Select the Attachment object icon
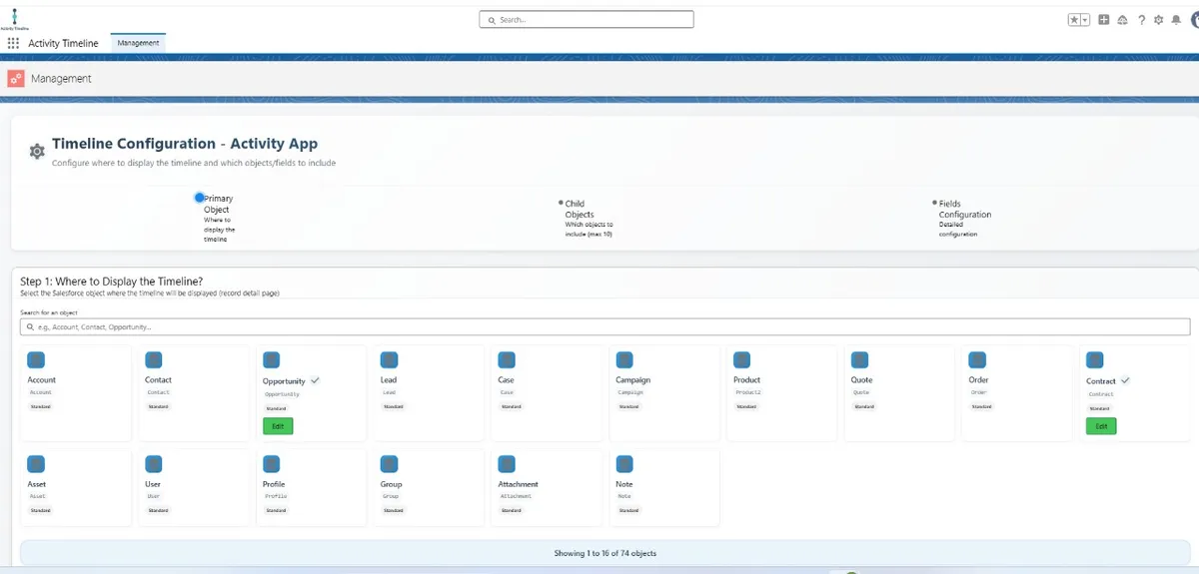 click(507, 463)
